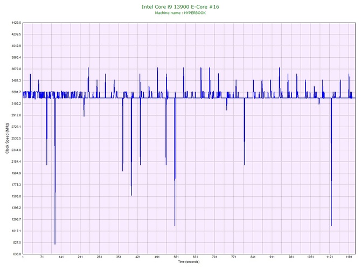Click the y-axis value "1585.8"
This screenshot has width=361, height=271.
16,197
